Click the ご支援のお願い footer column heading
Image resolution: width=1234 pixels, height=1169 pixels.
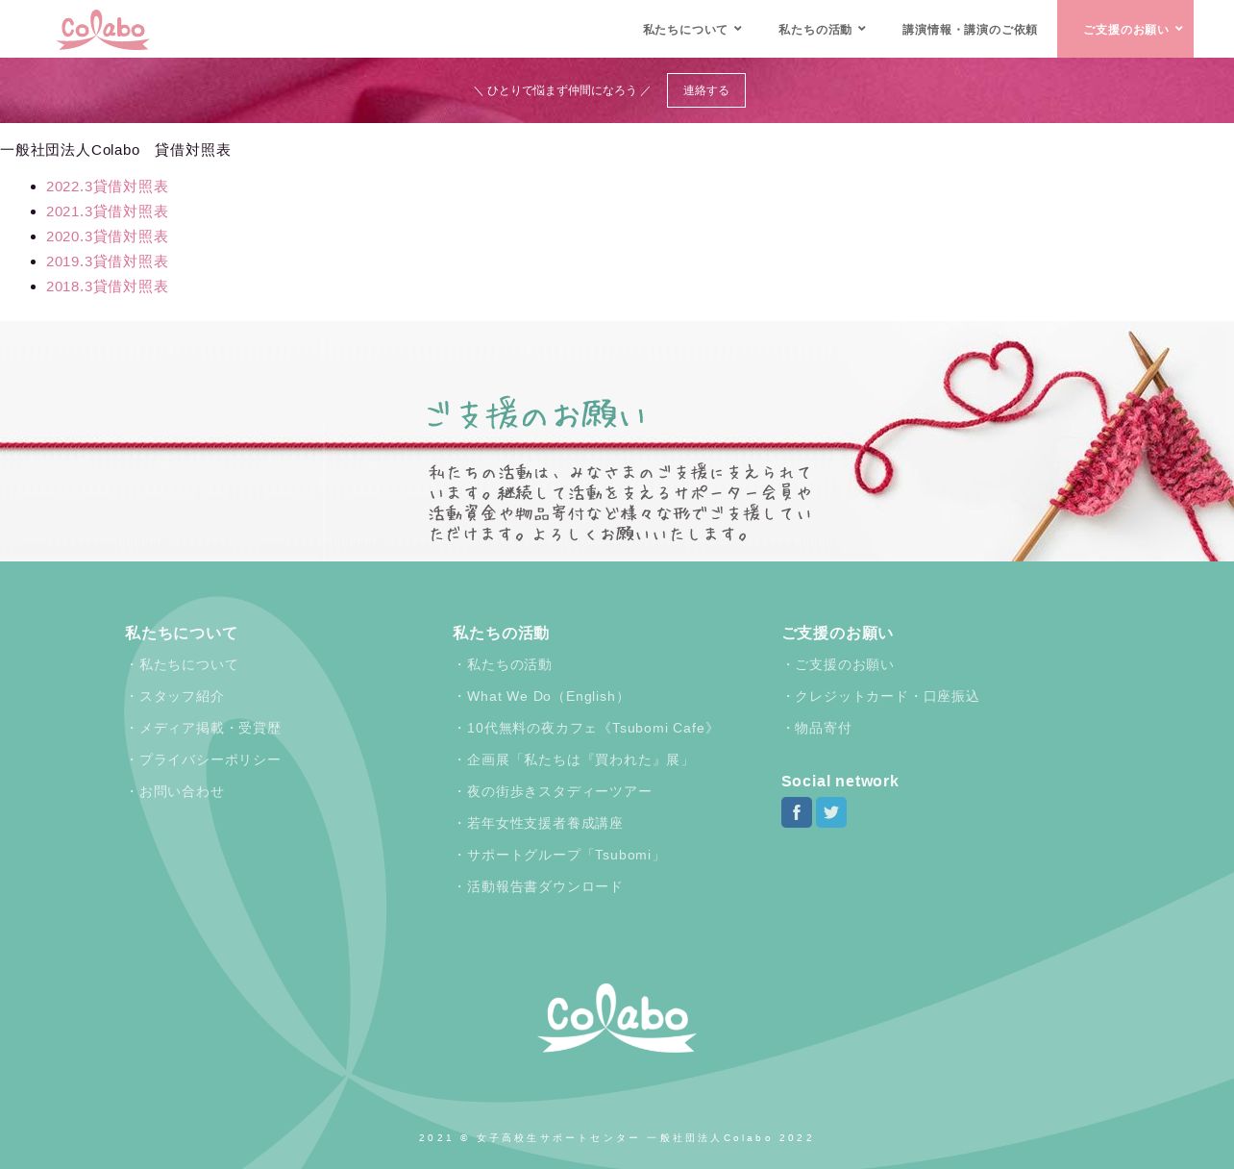point(837,633)
